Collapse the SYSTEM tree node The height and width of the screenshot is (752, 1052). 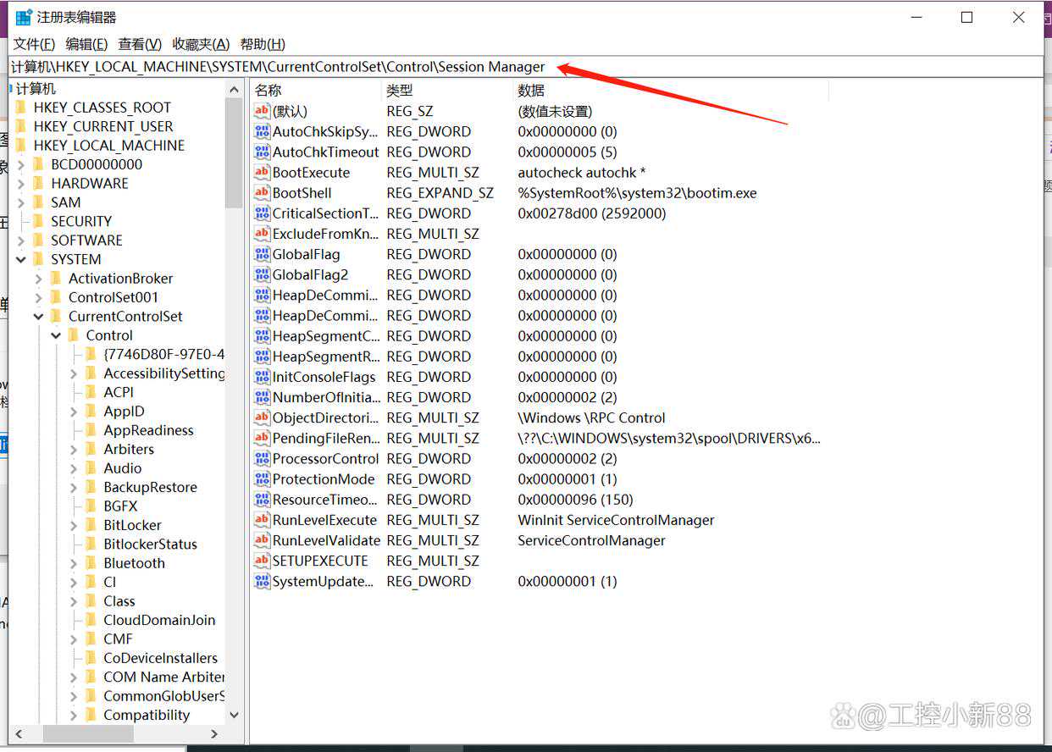(21, 259)
